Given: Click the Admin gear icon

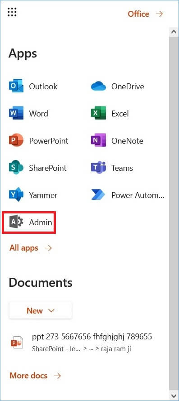Looking at the screenshot, I should (16, 222).
